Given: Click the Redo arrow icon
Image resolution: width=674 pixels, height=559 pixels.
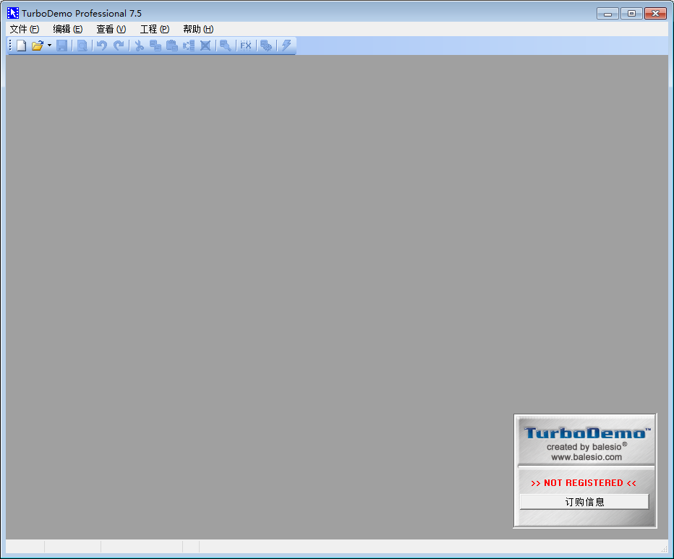Looking at the screenshot, I should point(119,46).
